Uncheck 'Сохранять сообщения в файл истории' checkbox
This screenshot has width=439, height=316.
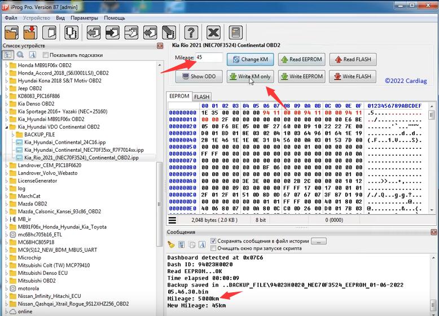pyautogui.click(x=213, y=241)
